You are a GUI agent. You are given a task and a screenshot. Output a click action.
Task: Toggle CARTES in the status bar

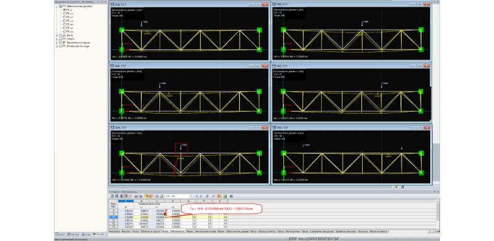coord(313,239)
